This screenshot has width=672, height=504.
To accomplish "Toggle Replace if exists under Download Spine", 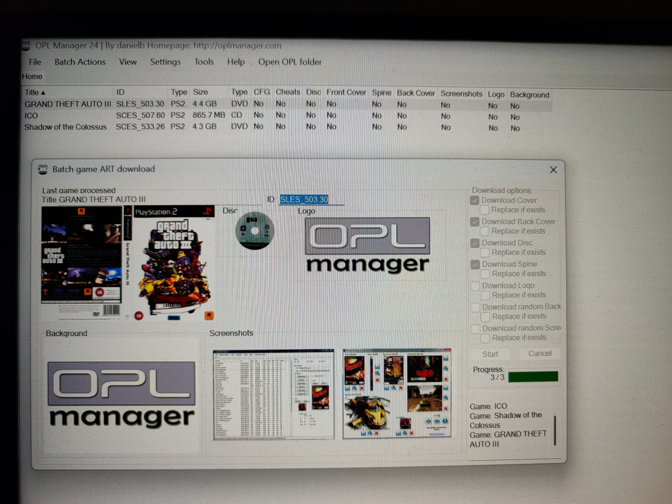I will 485,274.
